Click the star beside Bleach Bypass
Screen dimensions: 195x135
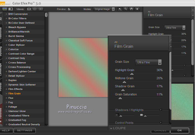pos(6,27)
